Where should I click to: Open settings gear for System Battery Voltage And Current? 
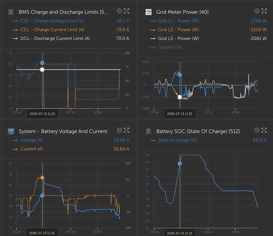tap(119, 130)
